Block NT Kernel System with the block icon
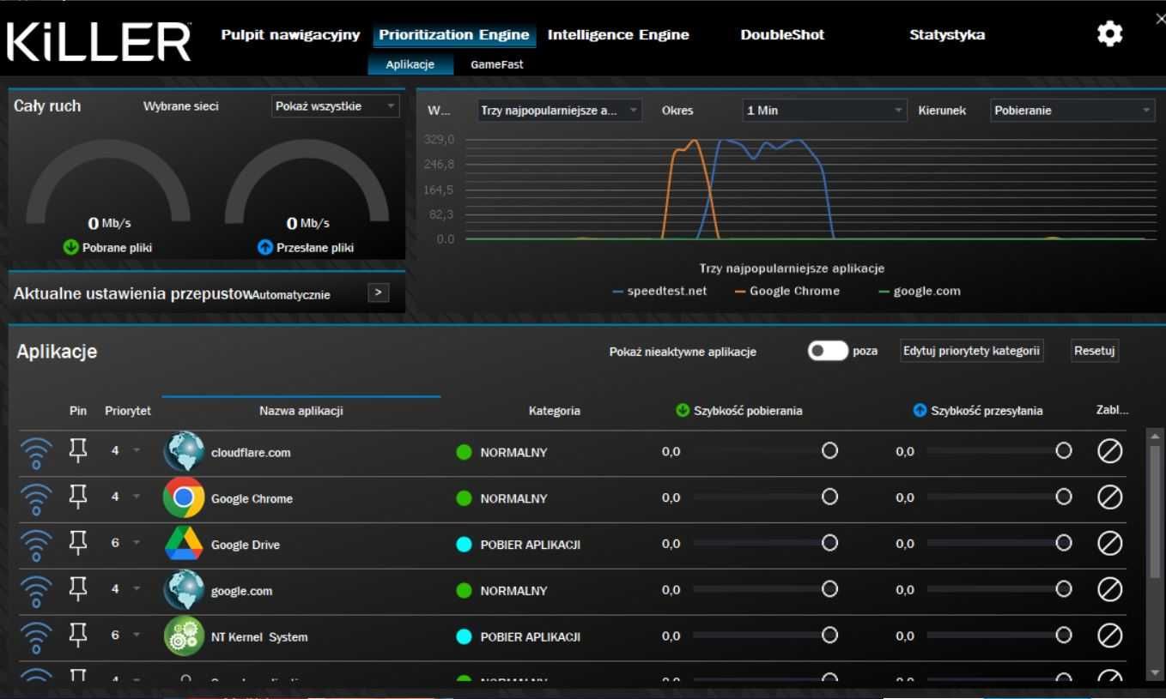Screen dimensions: 1166x699 (x=1110, y=637)
